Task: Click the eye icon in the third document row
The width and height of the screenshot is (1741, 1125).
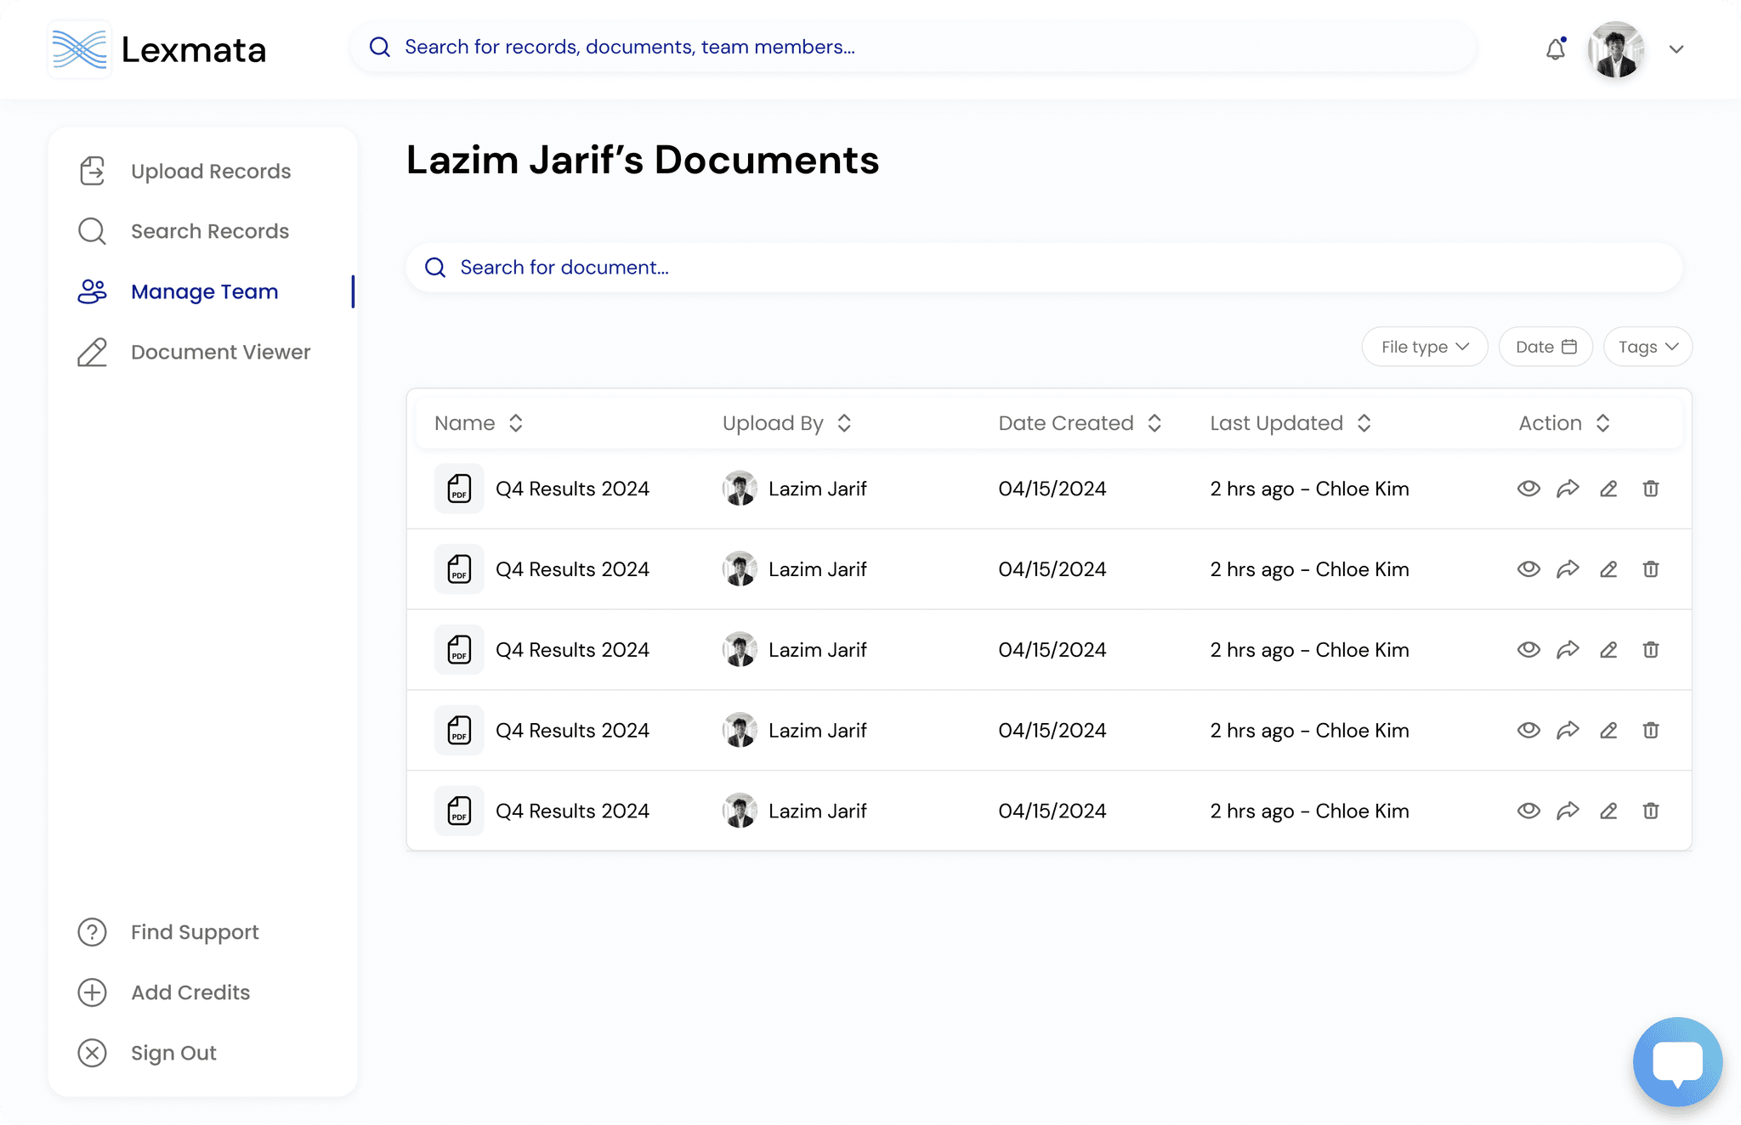Action: tap(1528, 650)
